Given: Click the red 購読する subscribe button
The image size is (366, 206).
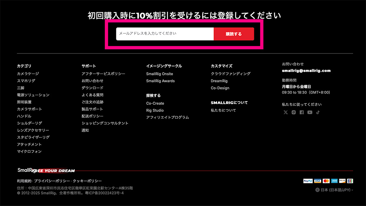Looking at the screenshot, I should pos(234,34).
